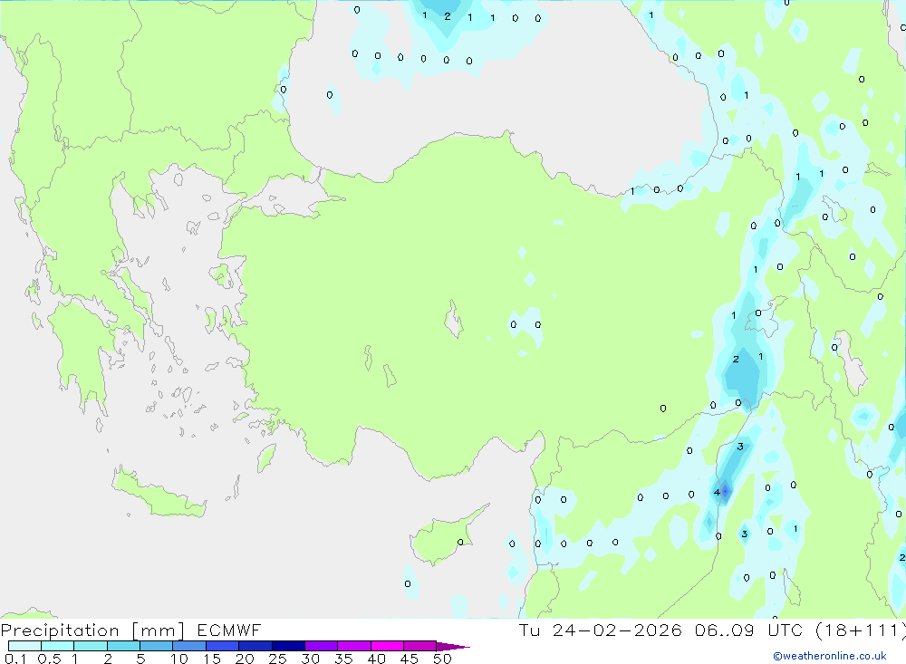
Task: Click the 20 legend scale label
Action: click(245, 659)
